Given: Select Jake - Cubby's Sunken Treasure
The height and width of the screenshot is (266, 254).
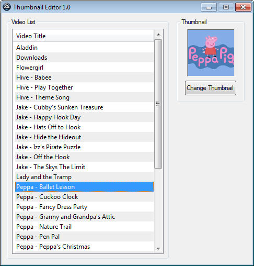Looking at the screenshot, I should pos(84,107).
